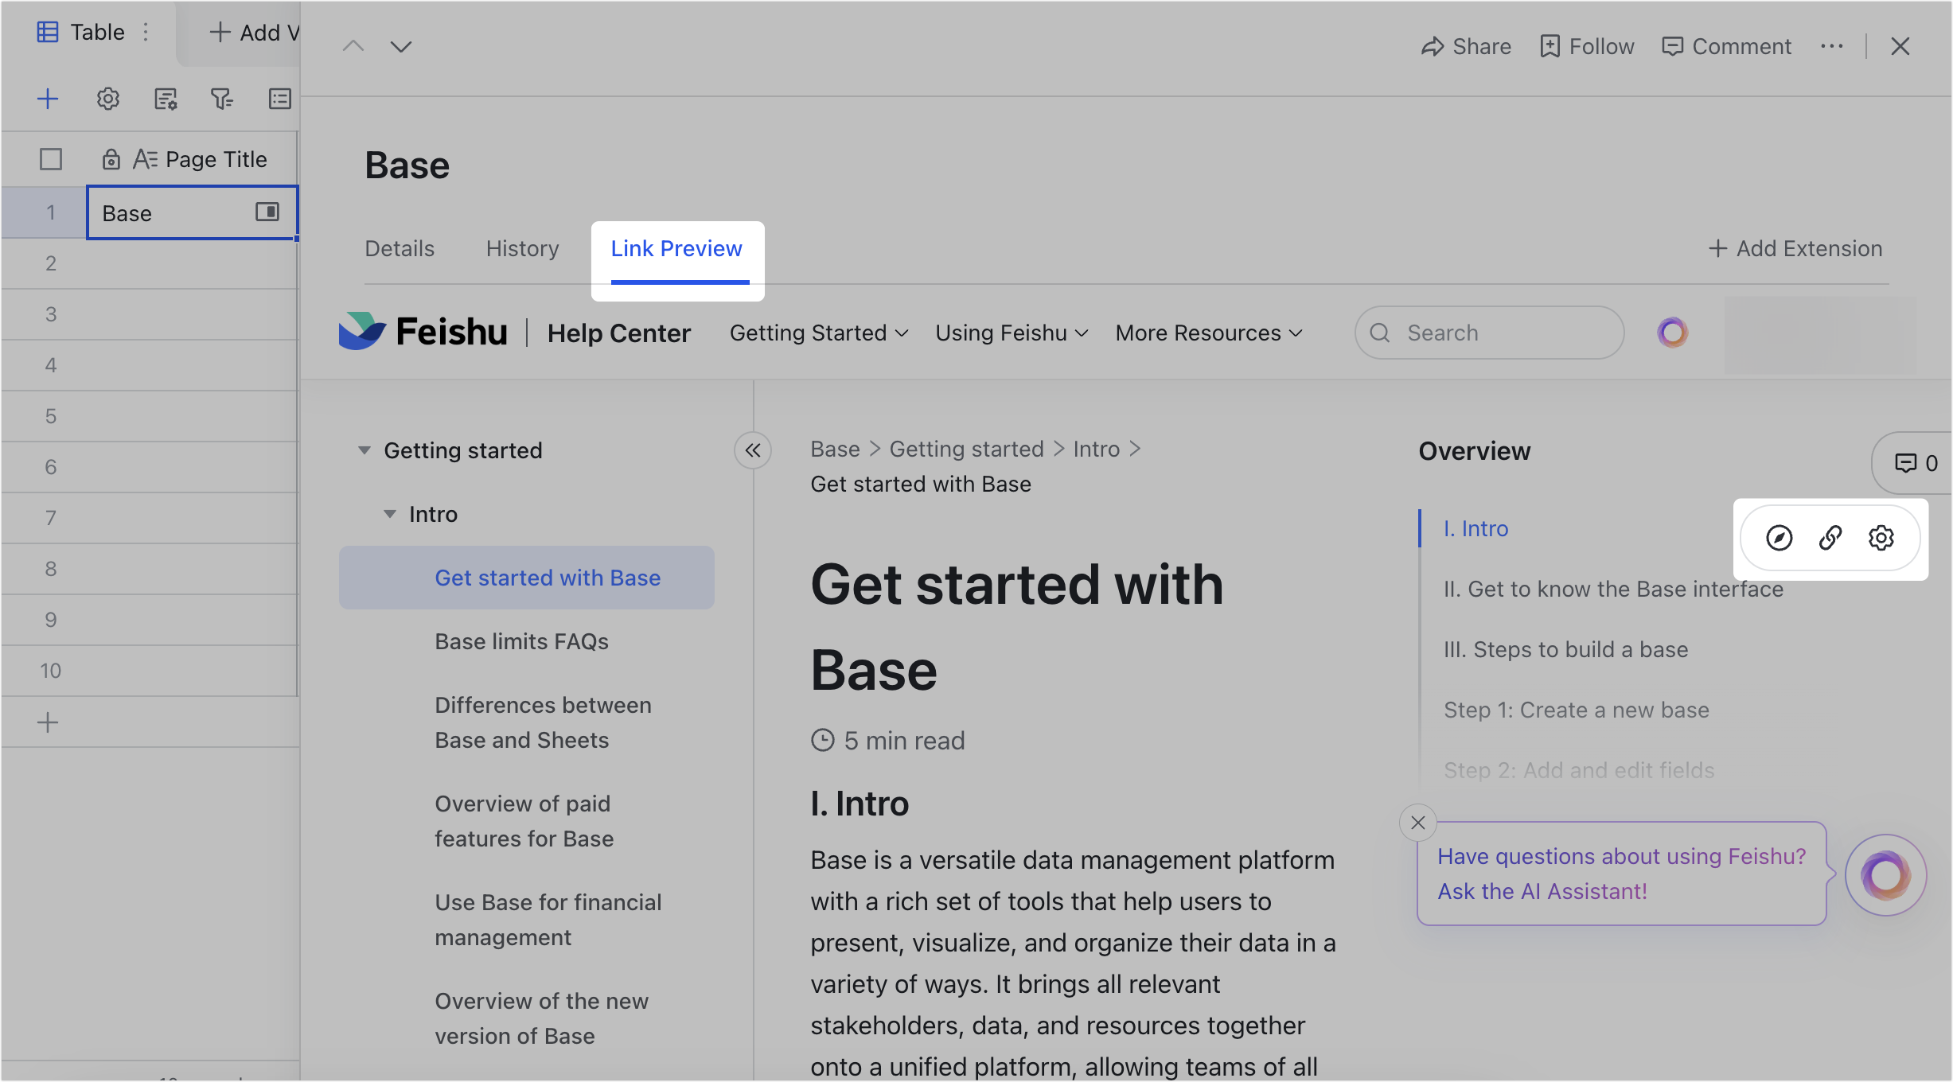Screen dimensions: 1953x1082
Task: Open 'Use Base for financial management' article
Action: point(548,920)
